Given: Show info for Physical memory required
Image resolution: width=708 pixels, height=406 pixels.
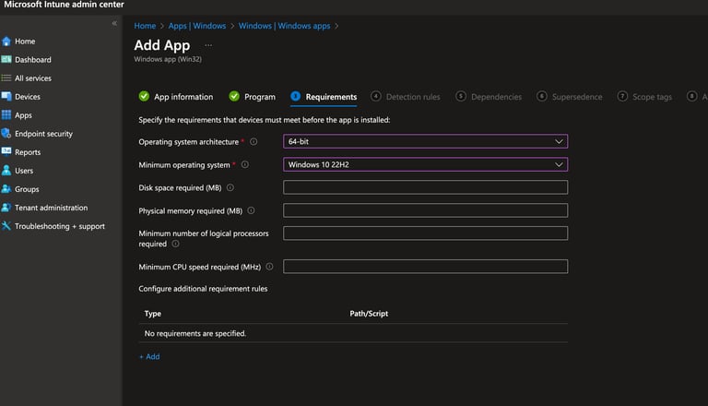Looking at the screenshot, I should coord(251,210).
